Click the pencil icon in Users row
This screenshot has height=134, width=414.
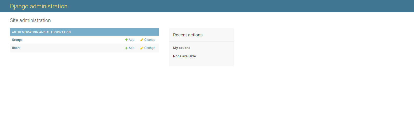[x=142, y=48]
